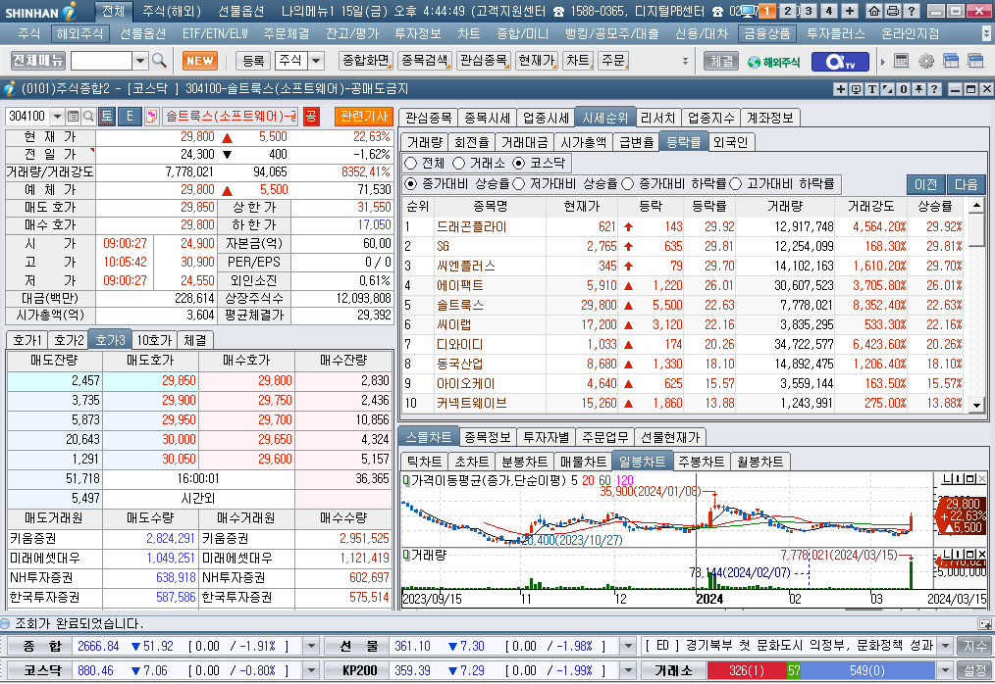Image resolution: width=995 pixels, height=684 pixels.
Task: Click the menu search input field
Action: pos(101,61)
